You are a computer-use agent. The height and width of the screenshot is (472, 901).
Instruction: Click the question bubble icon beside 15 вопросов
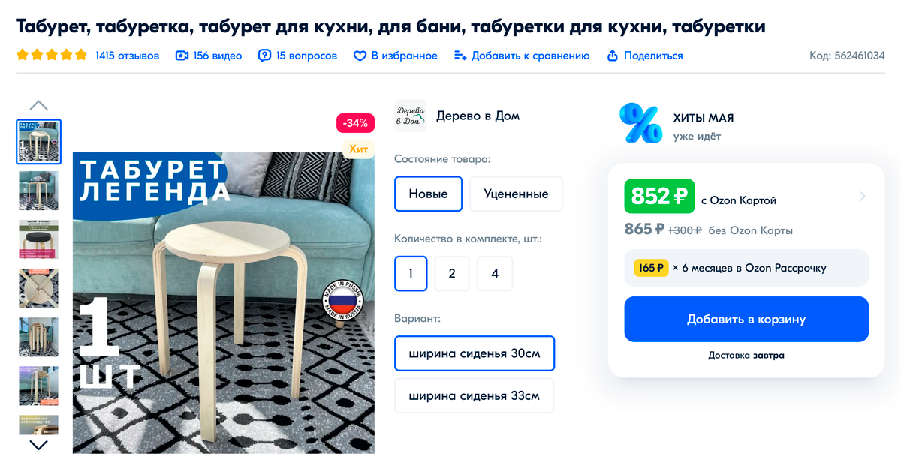(x=264, y=56)
